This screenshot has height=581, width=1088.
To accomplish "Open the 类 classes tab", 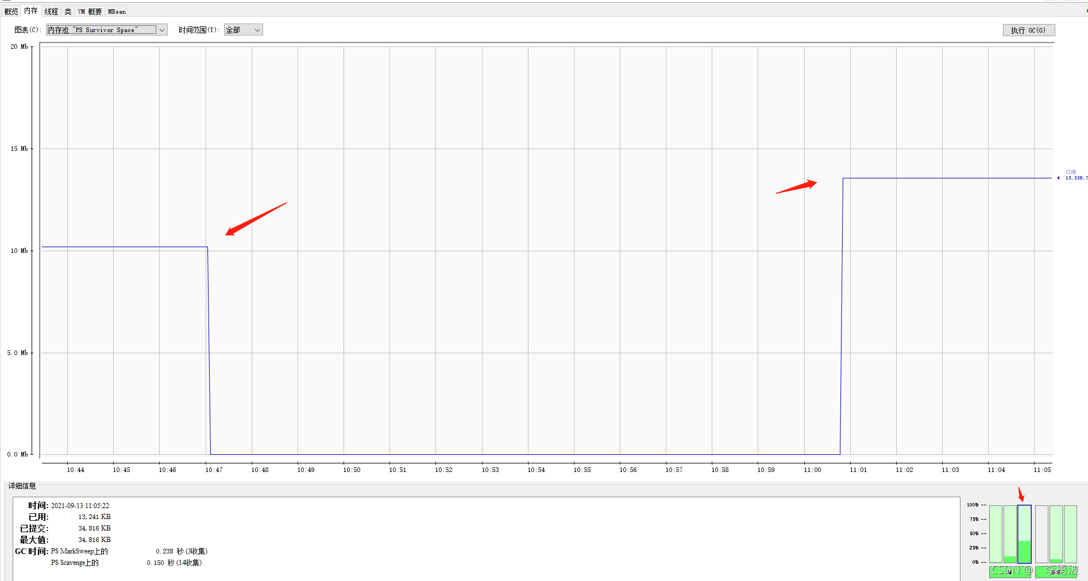I will [x=68, y=11].
